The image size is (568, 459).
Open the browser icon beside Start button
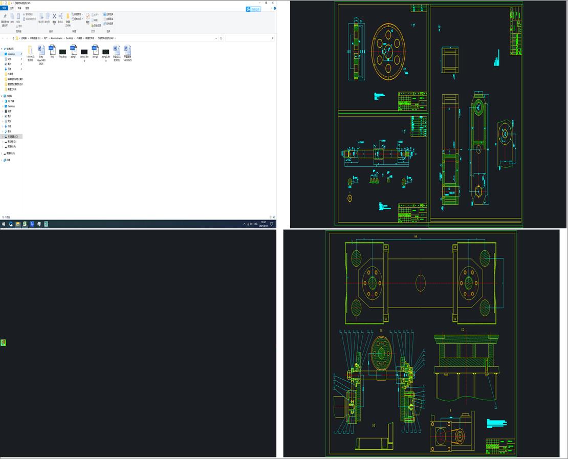pyautogui.click(x=11, y=224)
